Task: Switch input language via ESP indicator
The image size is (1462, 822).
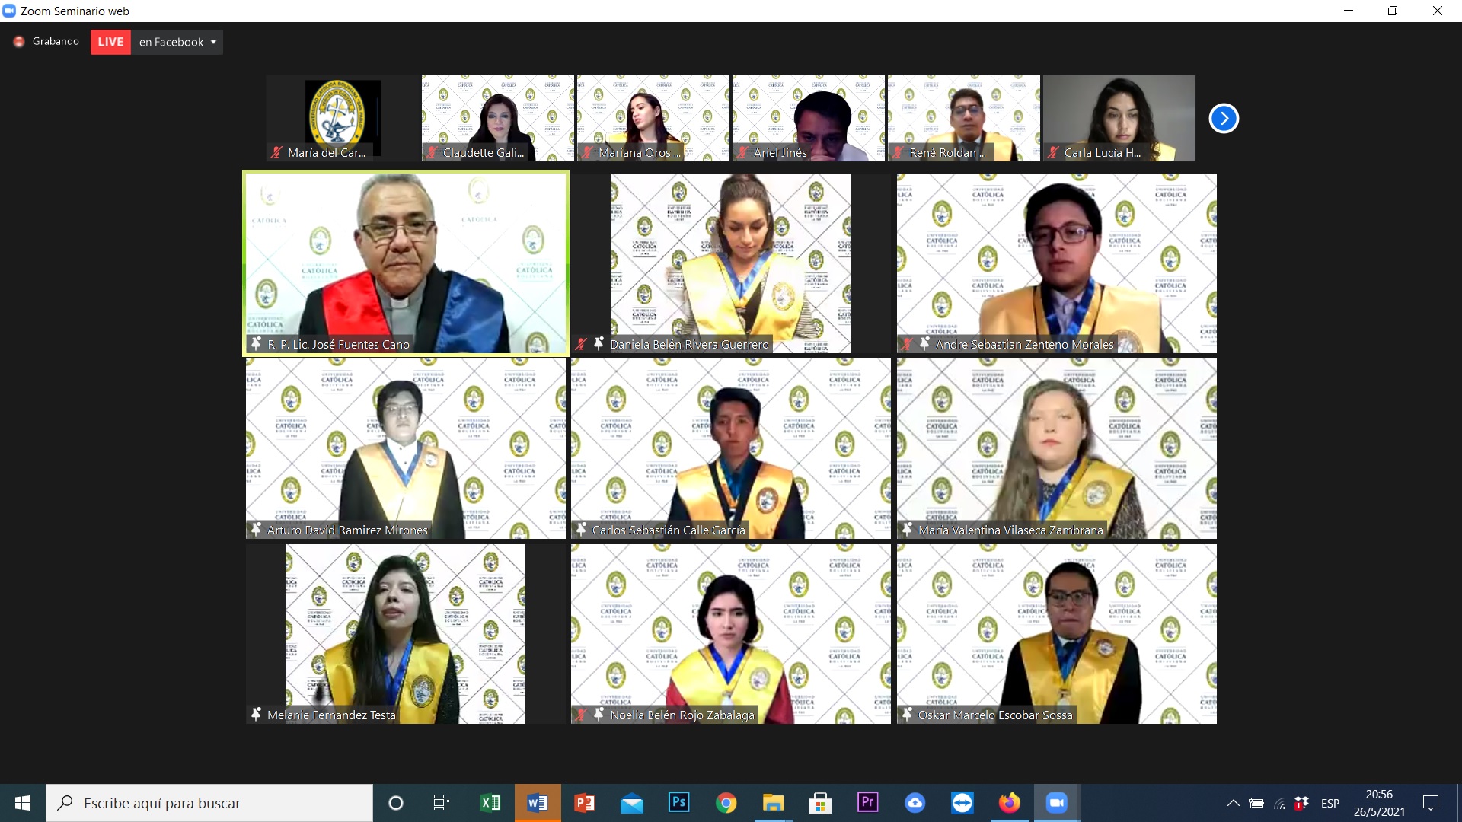Action: pos(1330,803)
